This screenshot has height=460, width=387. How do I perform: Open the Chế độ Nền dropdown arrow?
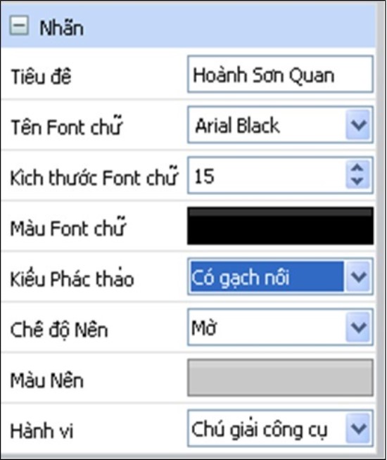[358, 327]
